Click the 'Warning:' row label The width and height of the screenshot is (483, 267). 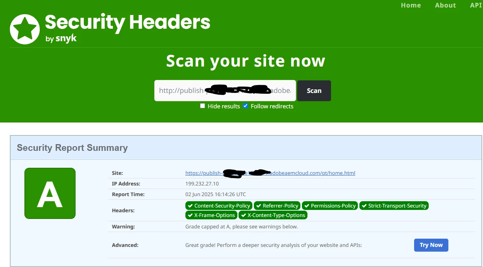click(x=123, y=226)
